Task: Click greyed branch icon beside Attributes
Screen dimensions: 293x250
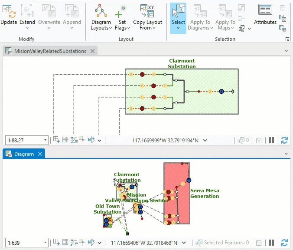Action: (283, 8)
